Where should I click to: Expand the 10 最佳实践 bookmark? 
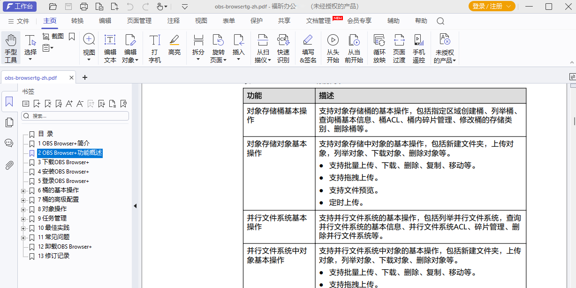click(x=23, y=228)
